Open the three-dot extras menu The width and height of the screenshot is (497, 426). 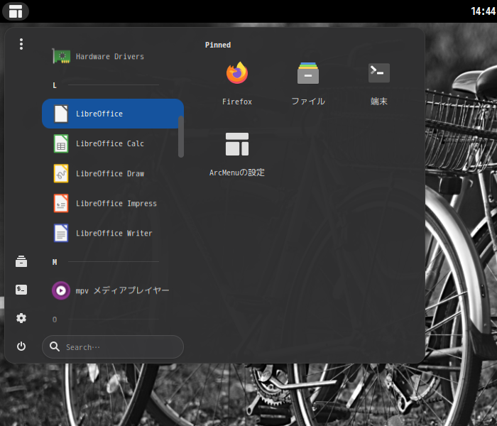pos(21,44)
